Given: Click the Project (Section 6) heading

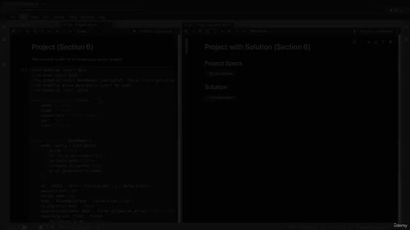Looking at the screenshot, I should tap(62, 47).
